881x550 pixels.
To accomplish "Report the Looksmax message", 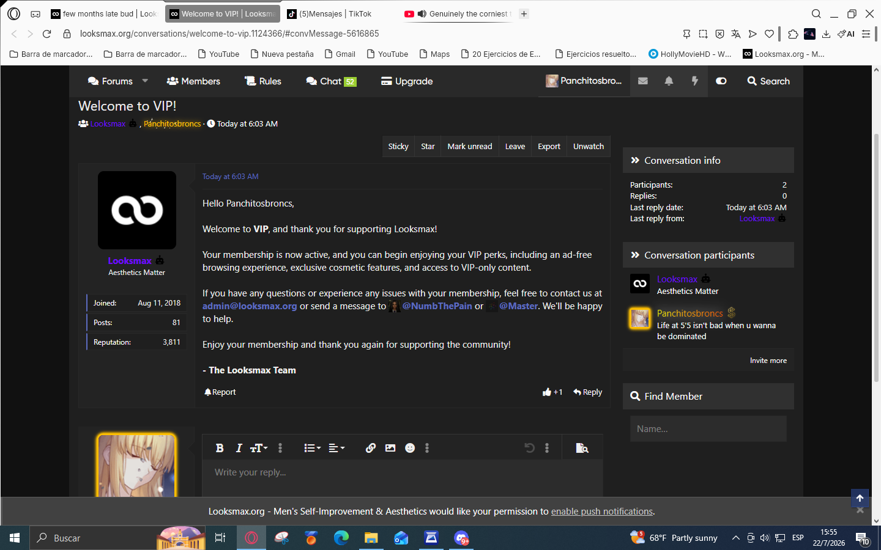I will 220,392.
